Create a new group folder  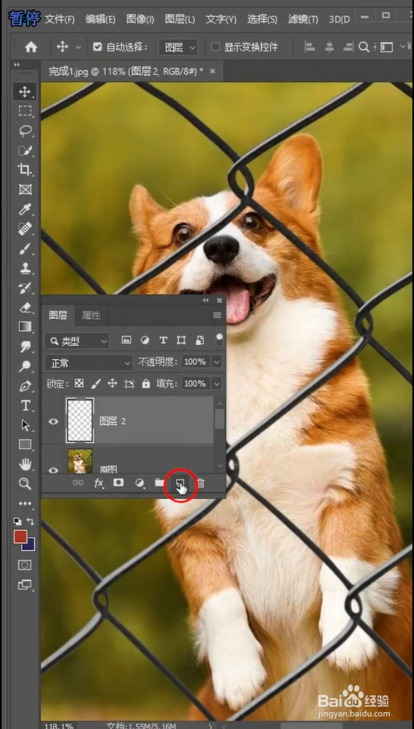click(x=159, y=483)
